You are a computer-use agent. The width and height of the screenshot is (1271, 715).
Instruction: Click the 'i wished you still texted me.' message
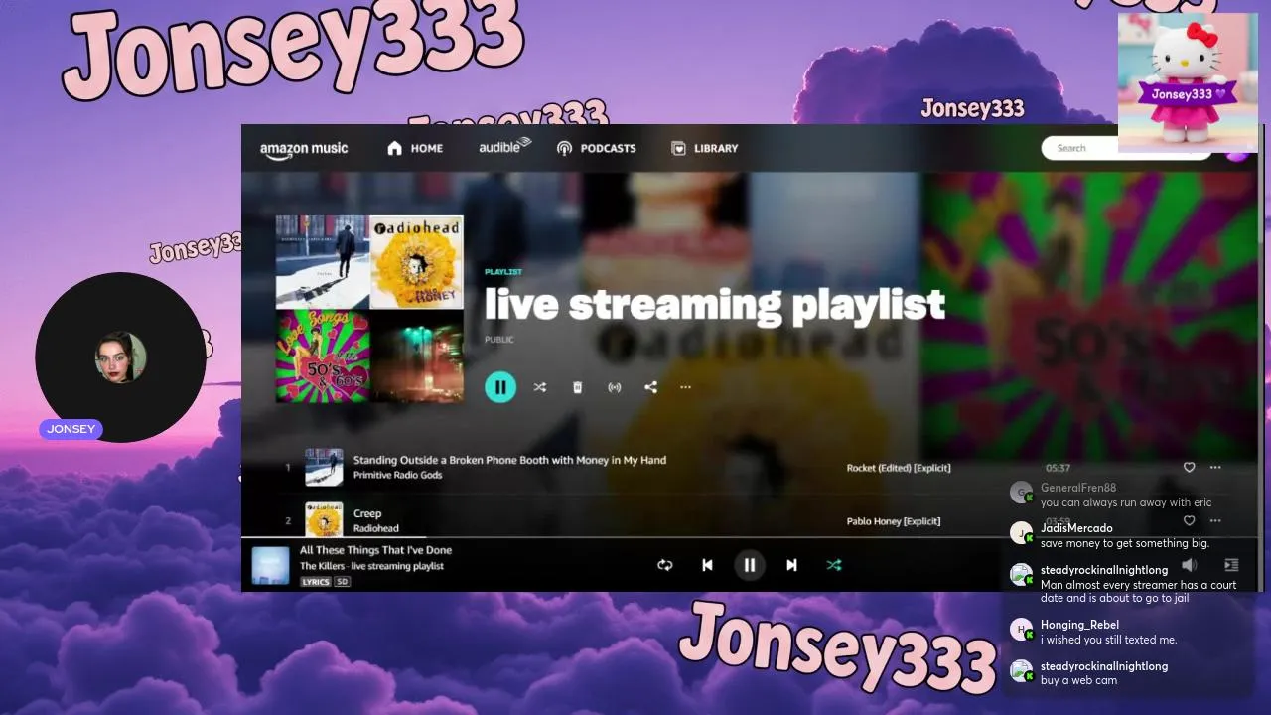click(x=1108, y=640)
